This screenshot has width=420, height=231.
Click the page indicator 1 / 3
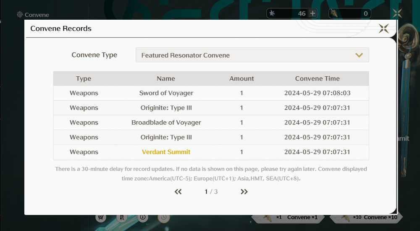(211, 192)
